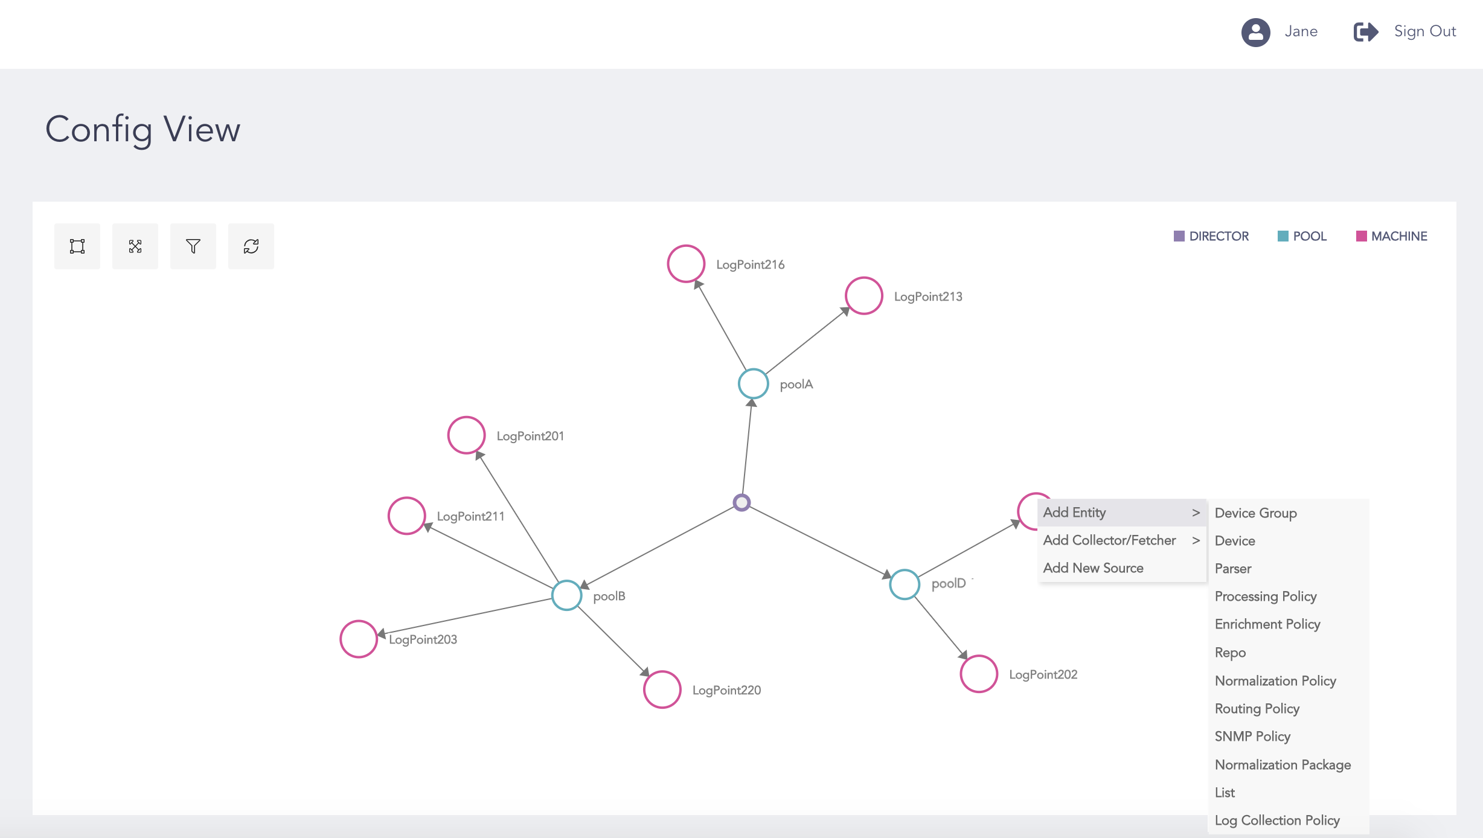Viewport: 1483px width, 838px height.
Task: Click the LogPoint216 machine node
Action: 686,264
